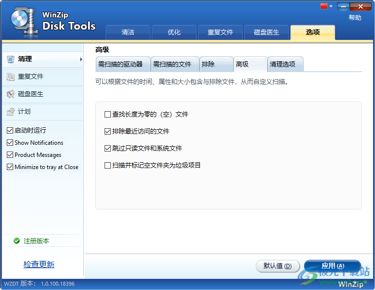Select the 排除 sub-tab

click(x=216, y=64)
